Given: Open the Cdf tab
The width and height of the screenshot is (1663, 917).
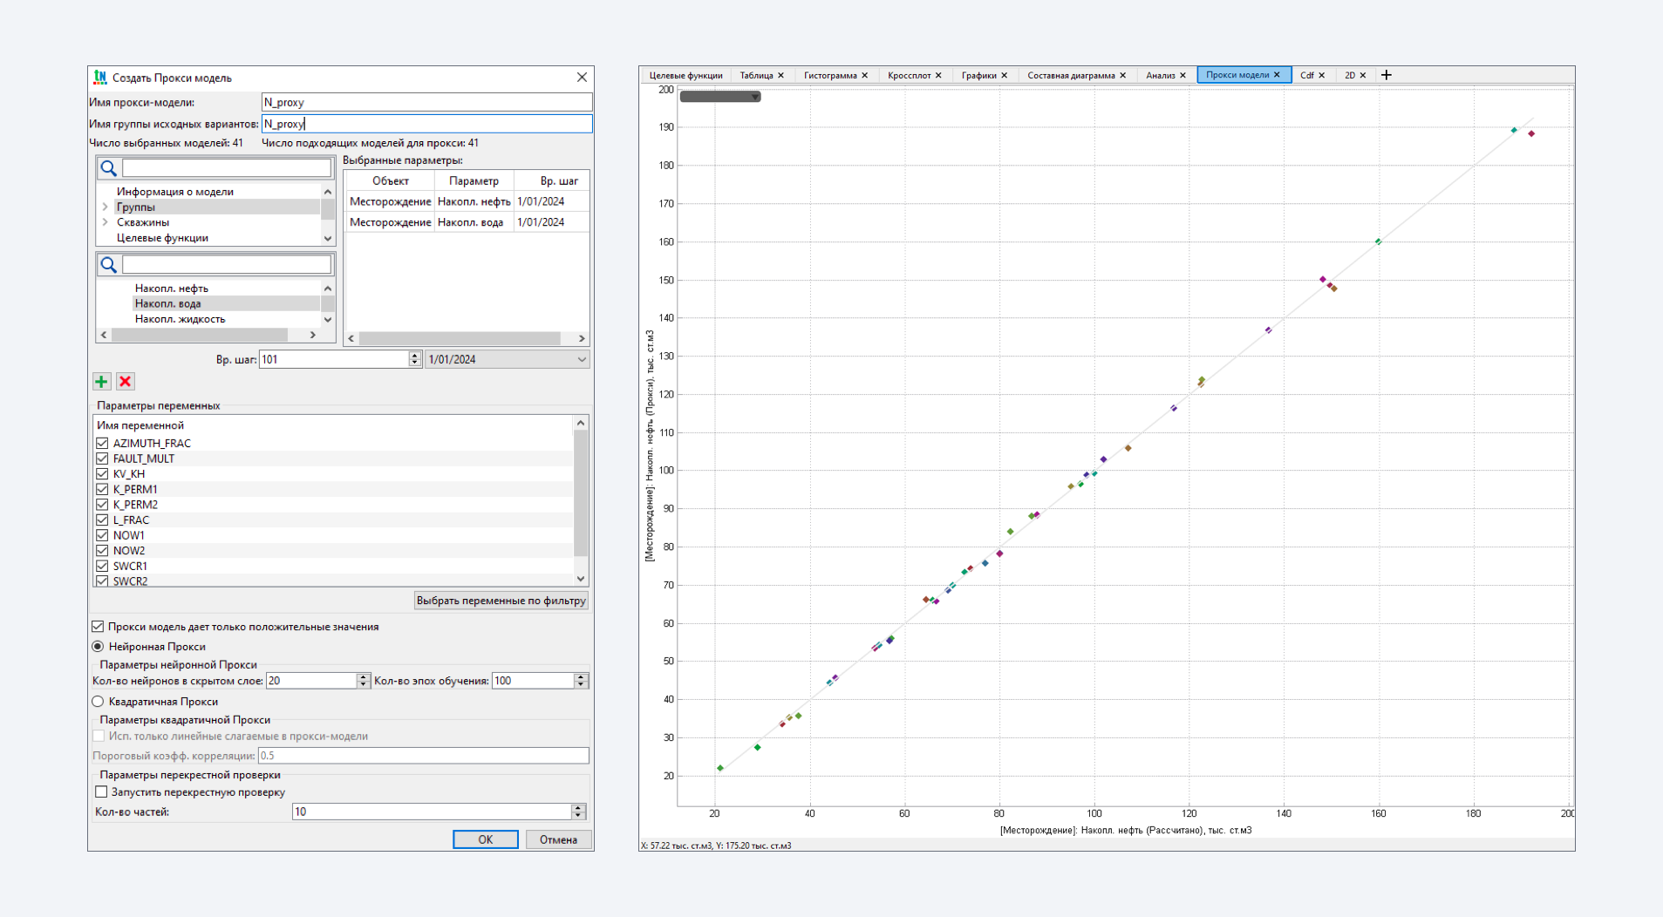Looking at the screenshot, I should (1307, 75).
